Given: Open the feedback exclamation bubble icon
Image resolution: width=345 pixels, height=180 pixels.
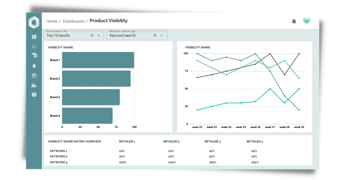Looking at the screenshot, I should (34, 95).
